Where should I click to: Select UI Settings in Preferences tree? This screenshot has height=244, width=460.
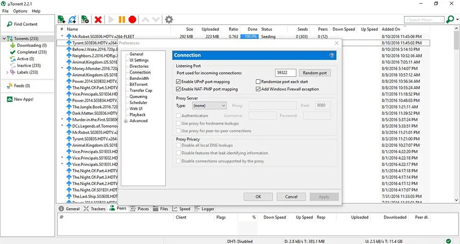139,60
